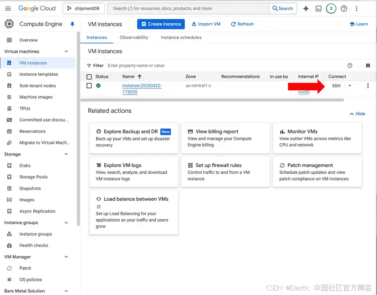377x295 pixels.
Task: Open the SSH connection options dropdown arrow
Action: [x=350, y=85]
